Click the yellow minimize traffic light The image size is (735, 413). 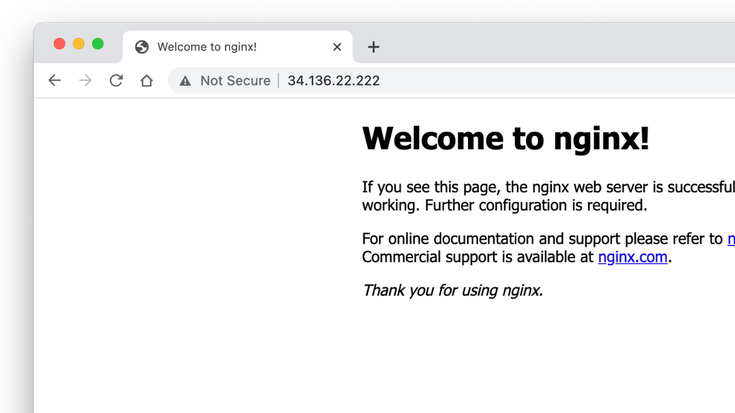click(78, 43)
